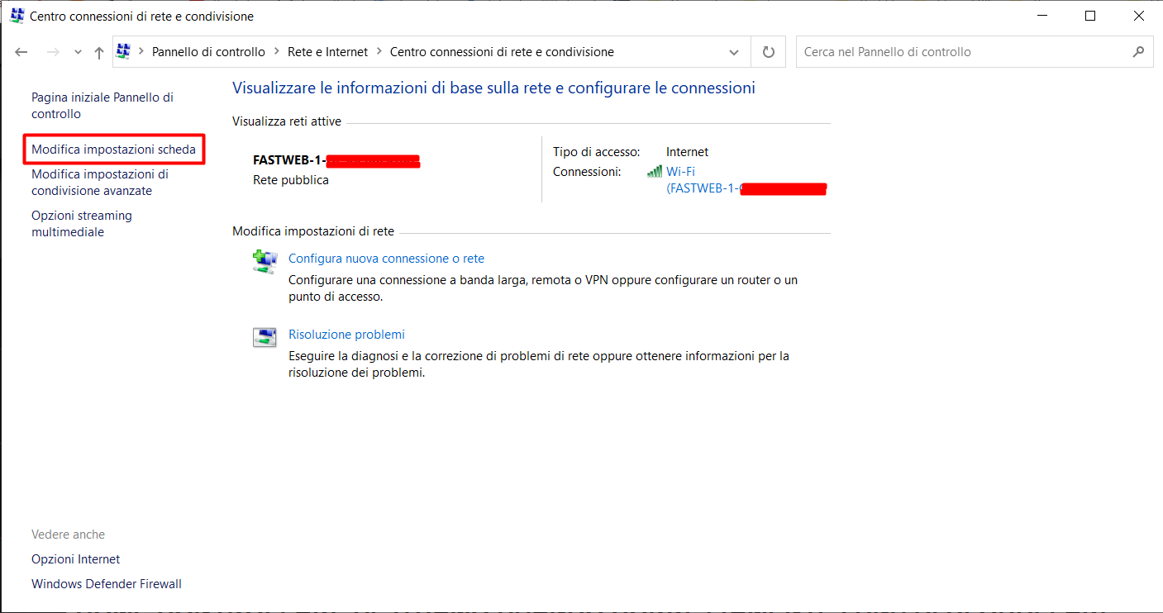Open address bar history dropdown
Screen dimensions: 1163x613
734,52
